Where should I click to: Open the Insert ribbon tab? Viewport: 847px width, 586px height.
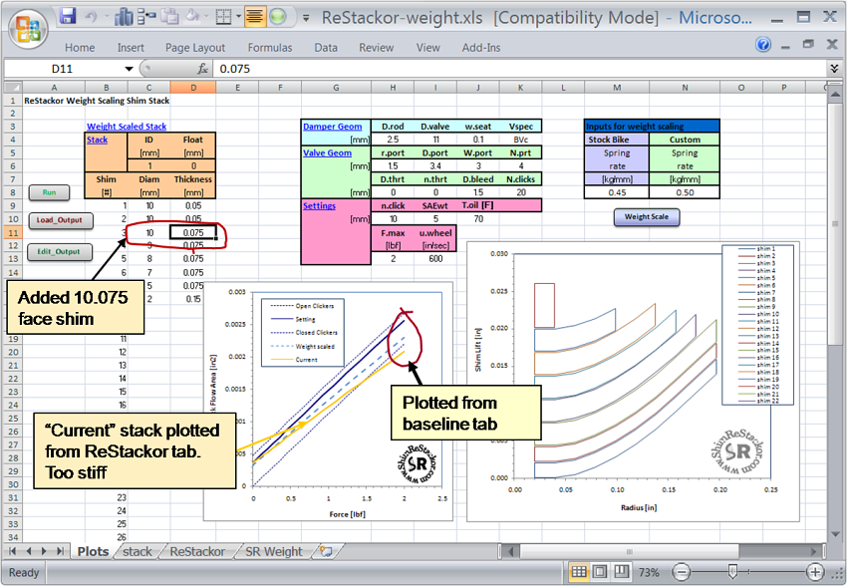(x=131, y=48)
